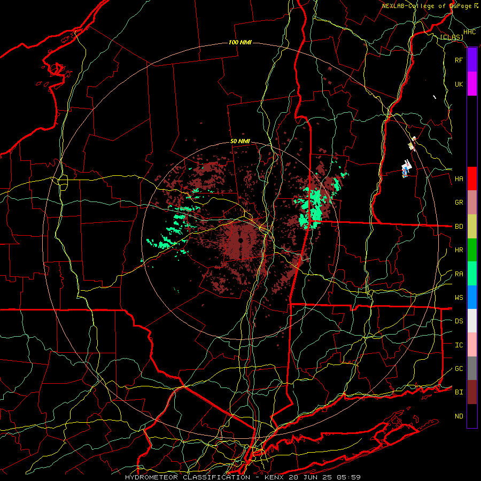Screen dimensions: 481x481
Task: Click the UK magenta legend swatch
Action: tap(472, 84)
